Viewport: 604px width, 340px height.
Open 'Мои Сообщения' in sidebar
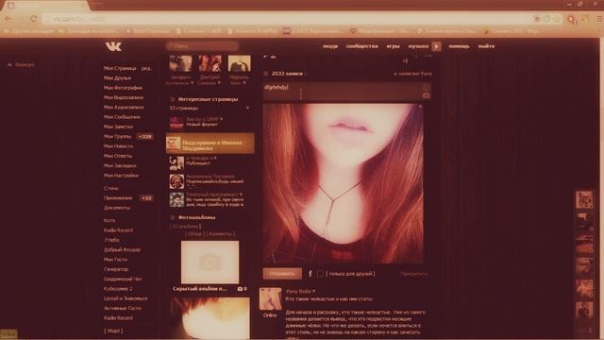coord(122,117)
